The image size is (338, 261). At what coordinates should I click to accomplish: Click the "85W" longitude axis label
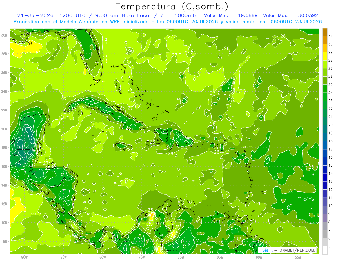[x=63, y=257]
